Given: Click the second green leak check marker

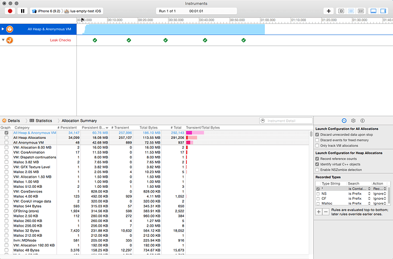Looking at the screenshot, I should 129,40.
